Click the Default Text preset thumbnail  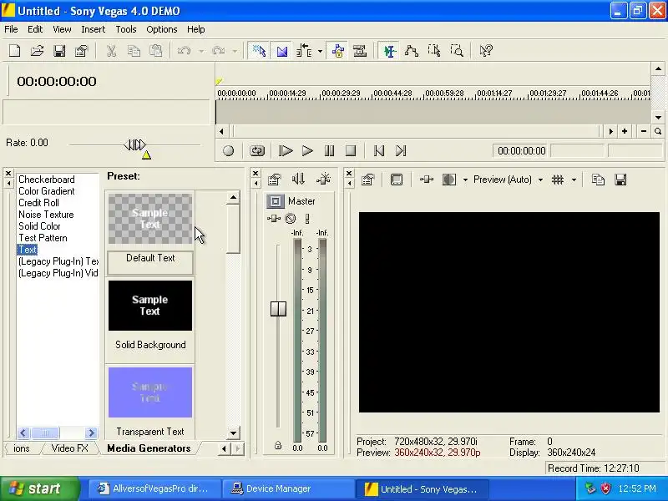coord(150,219)
